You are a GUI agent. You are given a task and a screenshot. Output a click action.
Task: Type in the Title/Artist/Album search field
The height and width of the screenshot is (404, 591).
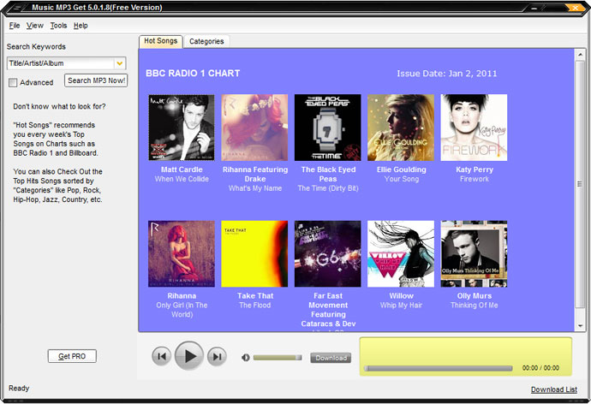(58, 63)
